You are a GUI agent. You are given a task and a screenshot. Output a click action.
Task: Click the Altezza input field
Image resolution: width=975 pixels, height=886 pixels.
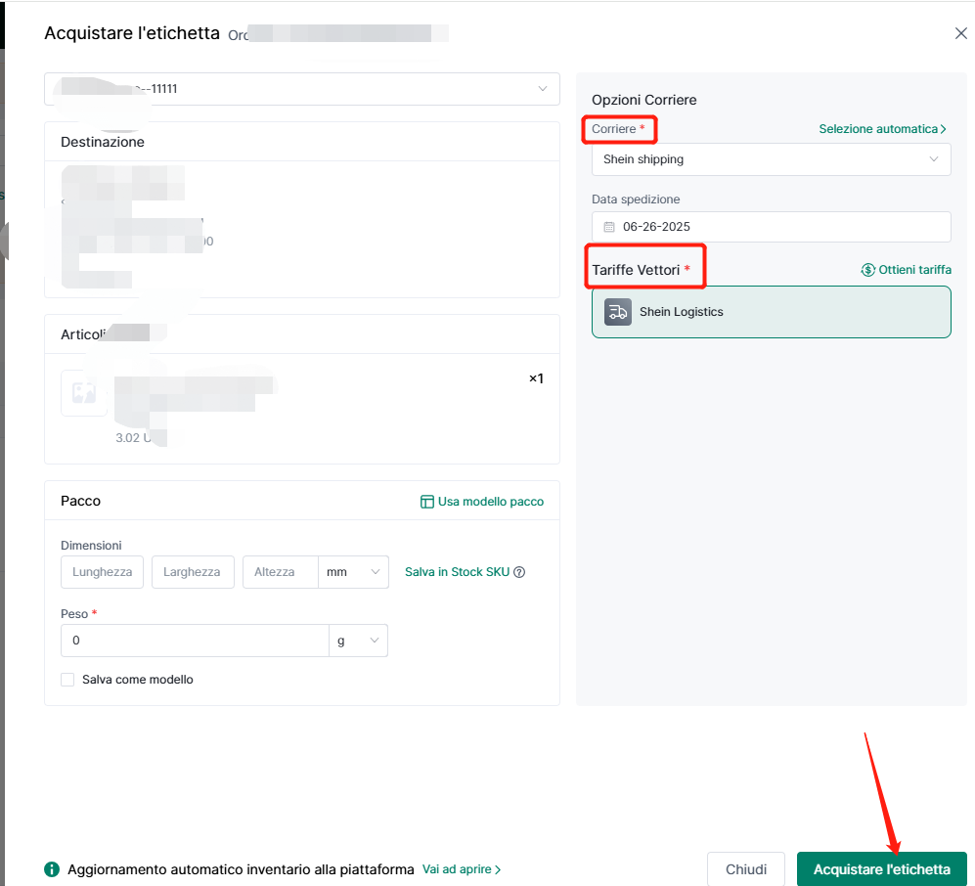pos(281,572)
